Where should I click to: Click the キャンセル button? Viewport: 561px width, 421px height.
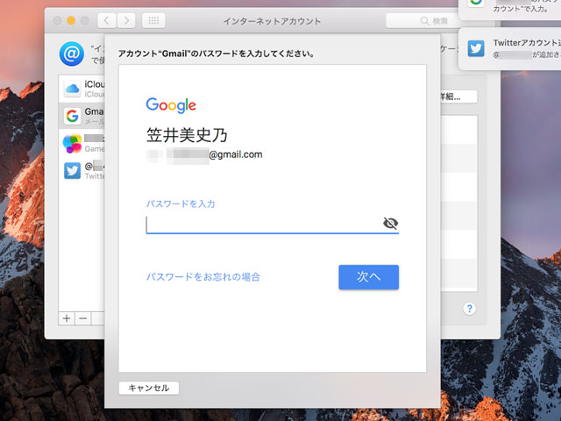149,388
